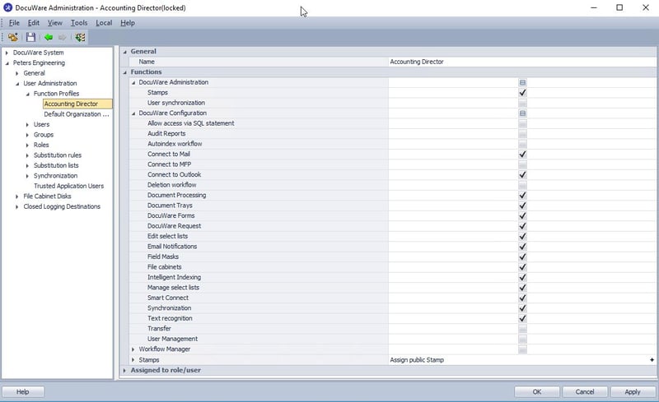
Task: Open the Tools menu
Action: click(79, 23)
